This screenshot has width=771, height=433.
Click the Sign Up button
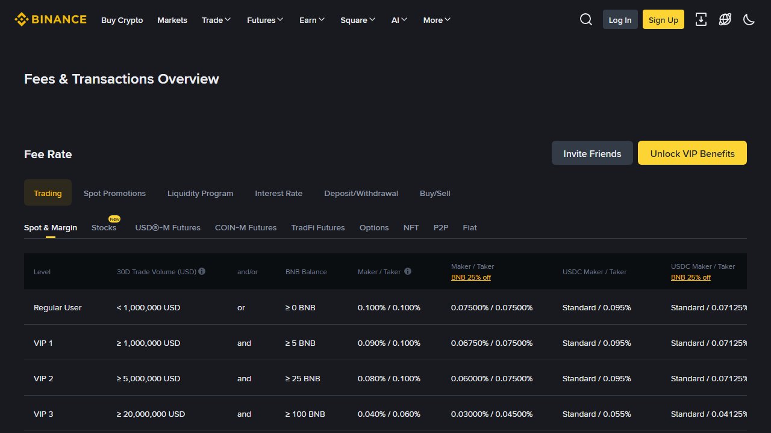point(663,19)
